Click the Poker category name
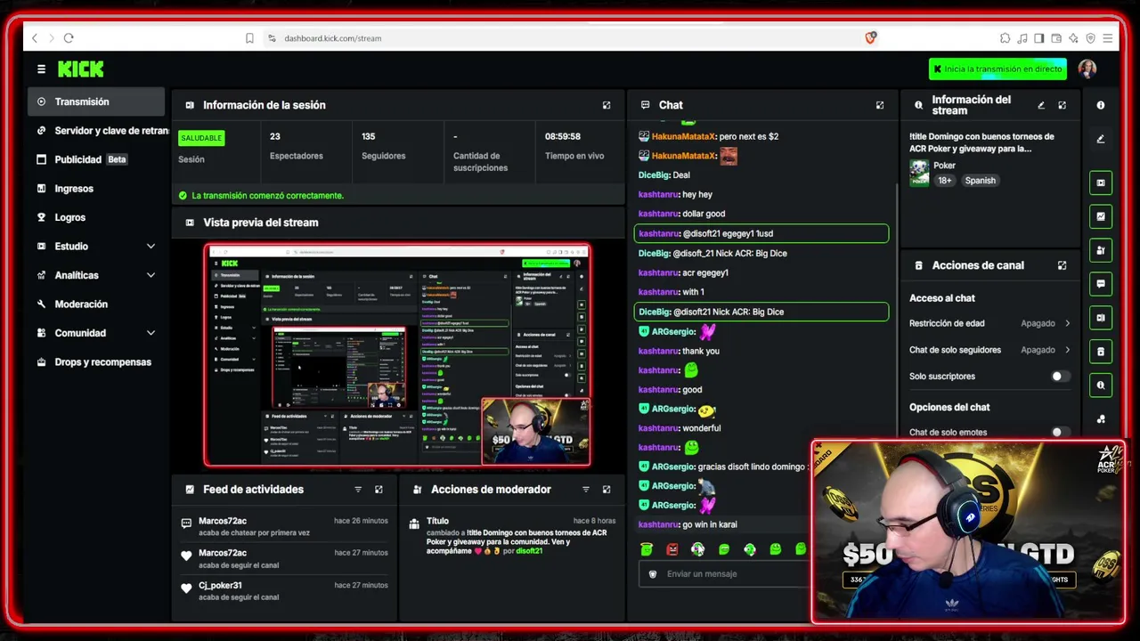Screen dimensions: 1140x641 click(x=944, y=166)
